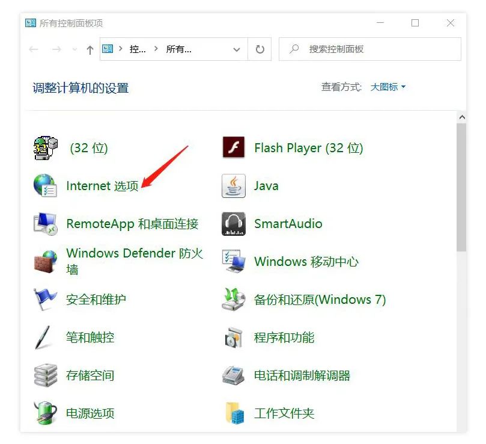
Task: Click the 搜索控制面板 search field
Action: 370,49
